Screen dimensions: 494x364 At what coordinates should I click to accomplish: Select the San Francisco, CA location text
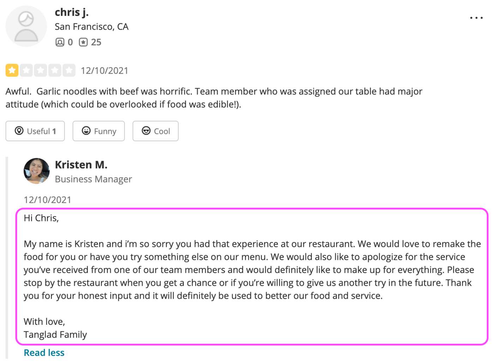91,26
